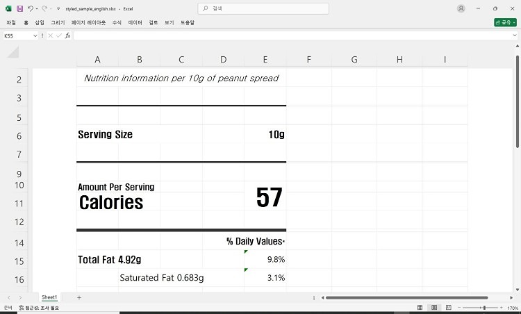This screenshot has width=521, height=314.
Task: Click the green 공유 (Share) button
Action: tap(505, 22)
